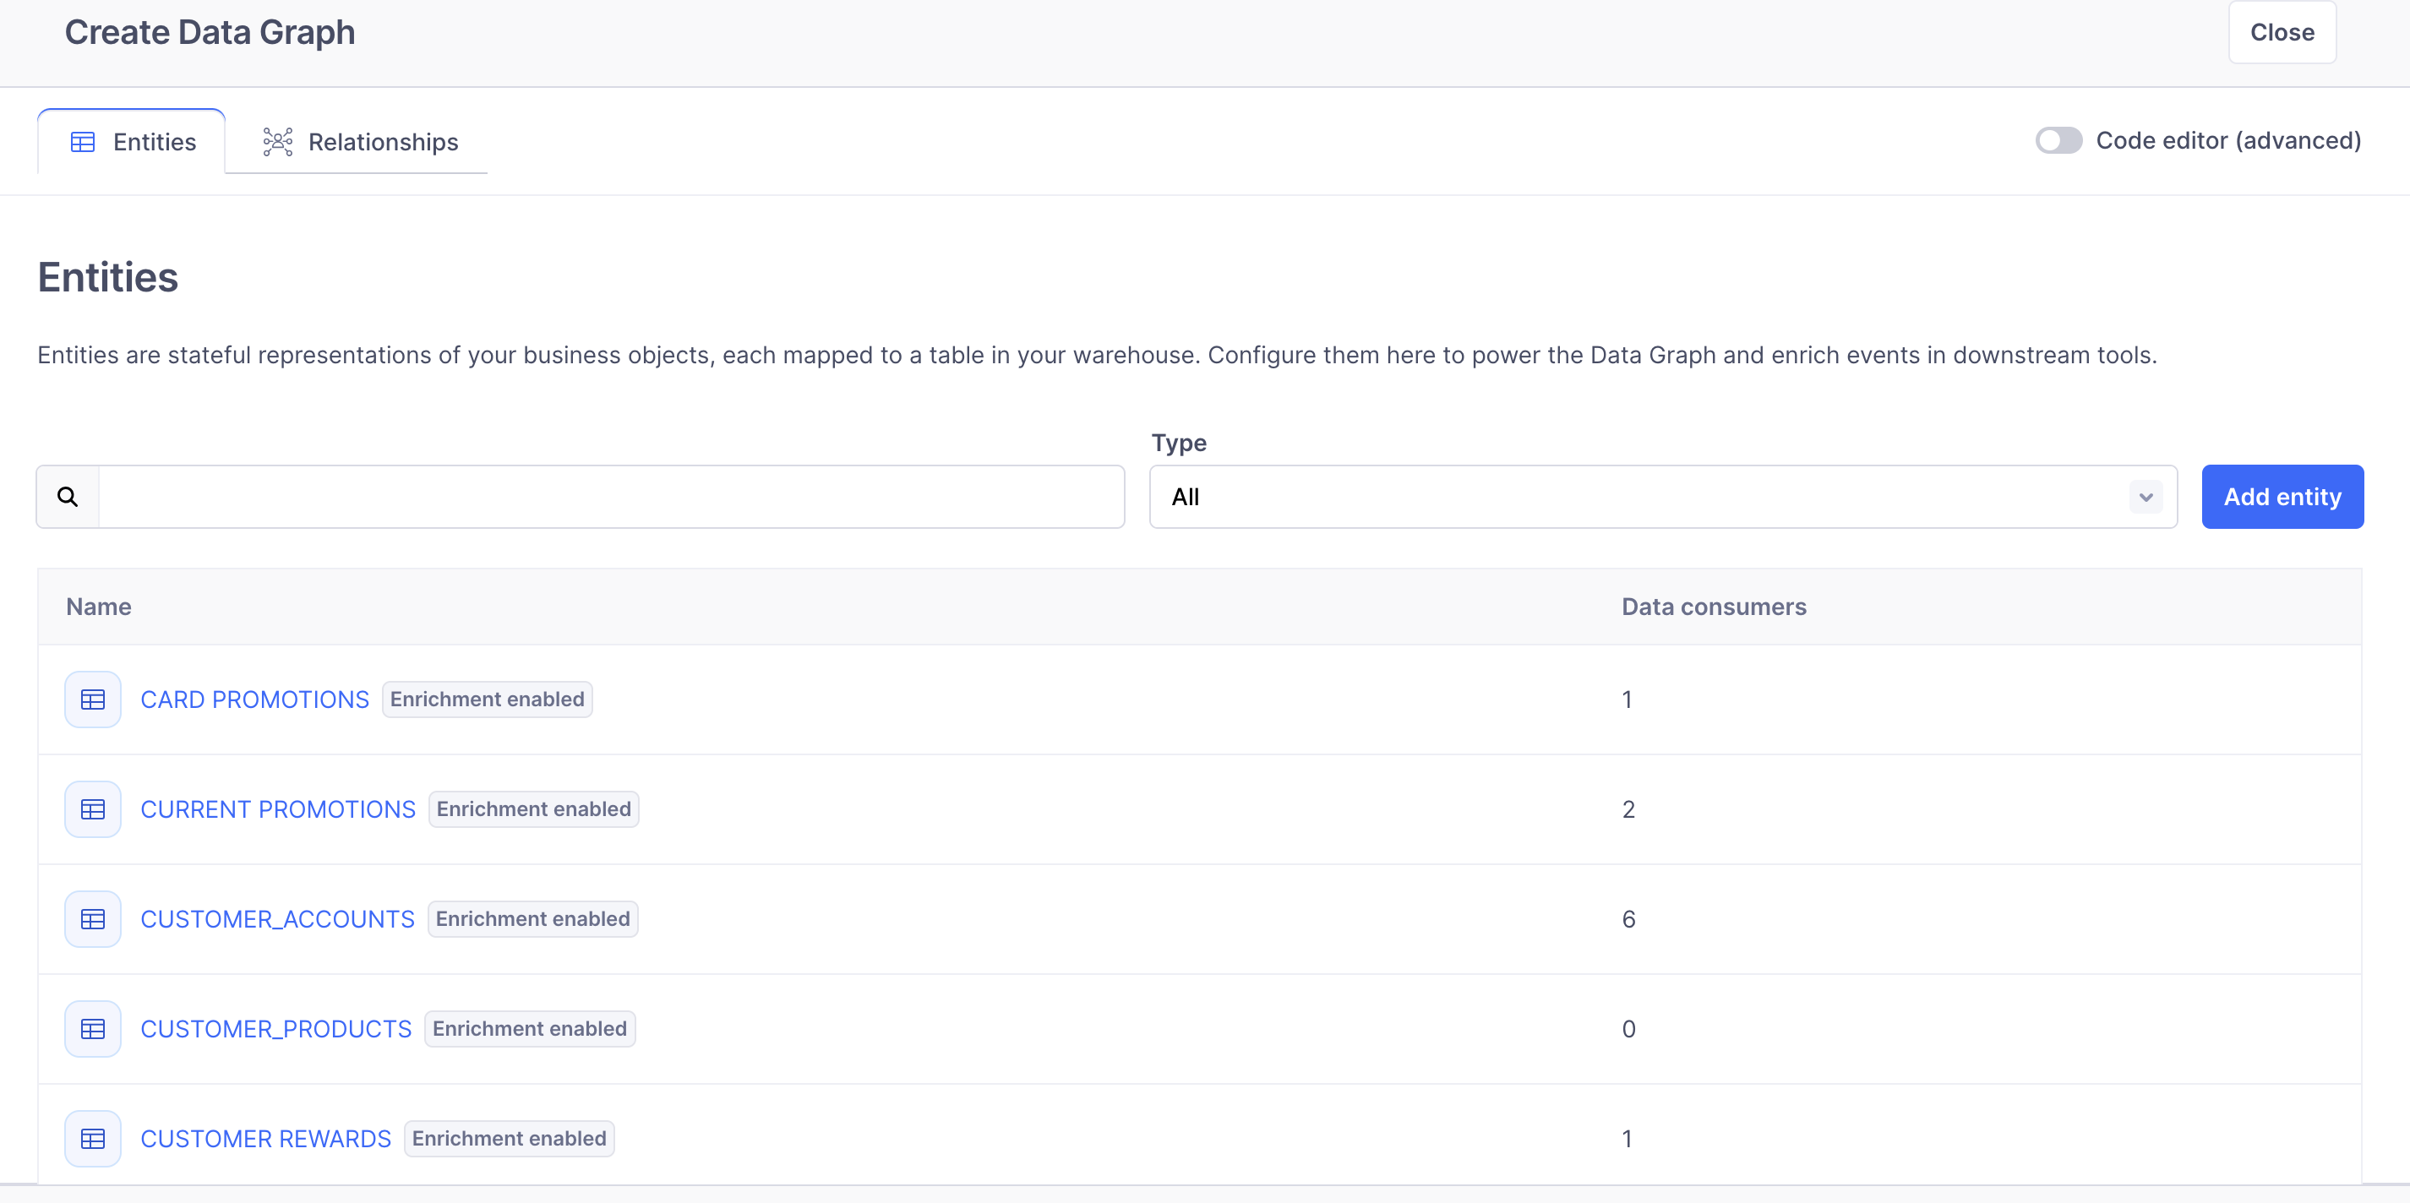Open the CUSTOMER REWARDS entity
Image resolution: width=2410 pixels, height=1203 pixels.
click(x=265, y=1139)
